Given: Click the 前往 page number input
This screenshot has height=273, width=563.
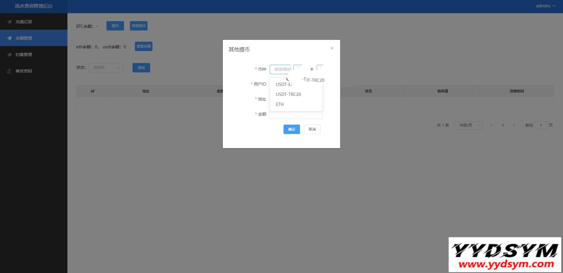Looking at the screenshot, I should (x=541, y=125).
